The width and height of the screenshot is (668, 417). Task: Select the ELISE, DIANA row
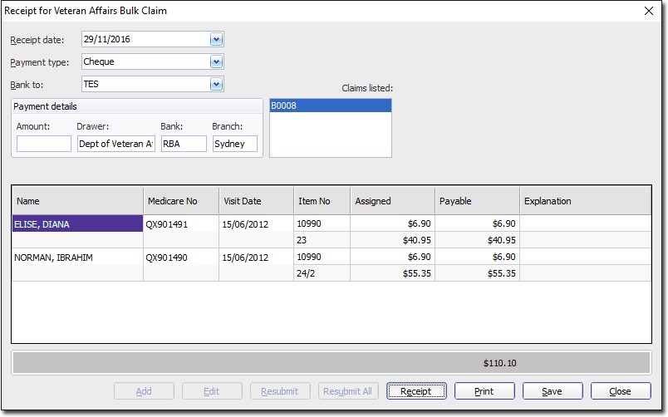77,223
